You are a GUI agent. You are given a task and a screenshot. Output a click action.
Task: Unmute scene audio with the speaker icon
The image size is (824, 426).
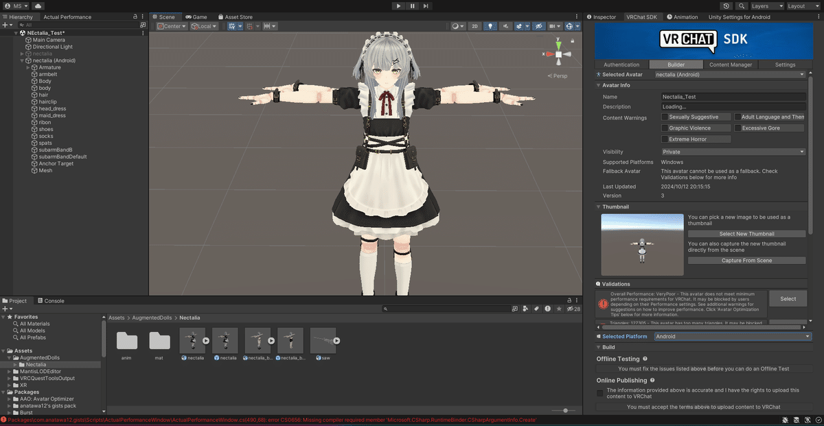pos(506,26)
